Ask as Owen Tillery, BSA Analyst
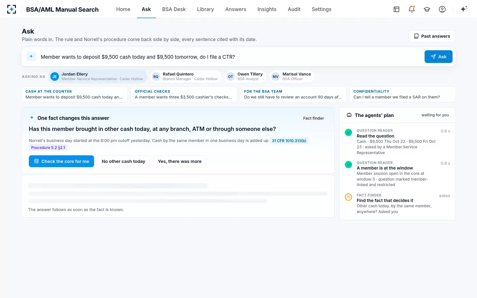The width and height of the screenshot is (477, 298). (x=245, y=76)
